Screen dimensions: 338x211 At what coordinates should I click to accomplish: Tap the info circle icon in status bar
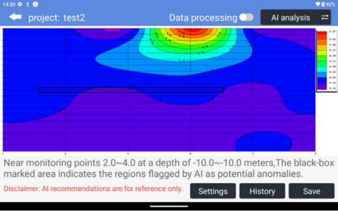pos(36,4)
